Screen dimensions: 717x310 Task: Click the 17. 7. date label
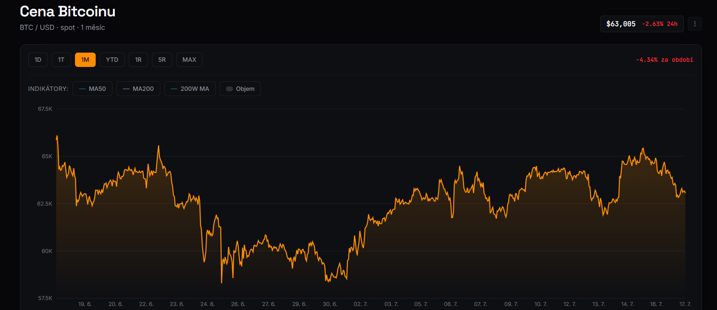click(685, 304)
